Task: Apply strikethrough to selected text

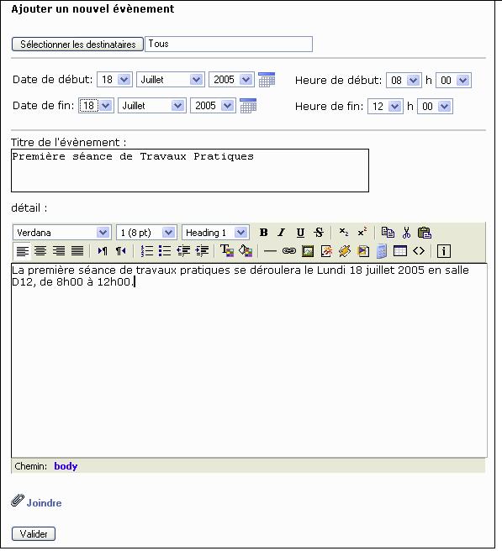Action: (x=319, y=233)
